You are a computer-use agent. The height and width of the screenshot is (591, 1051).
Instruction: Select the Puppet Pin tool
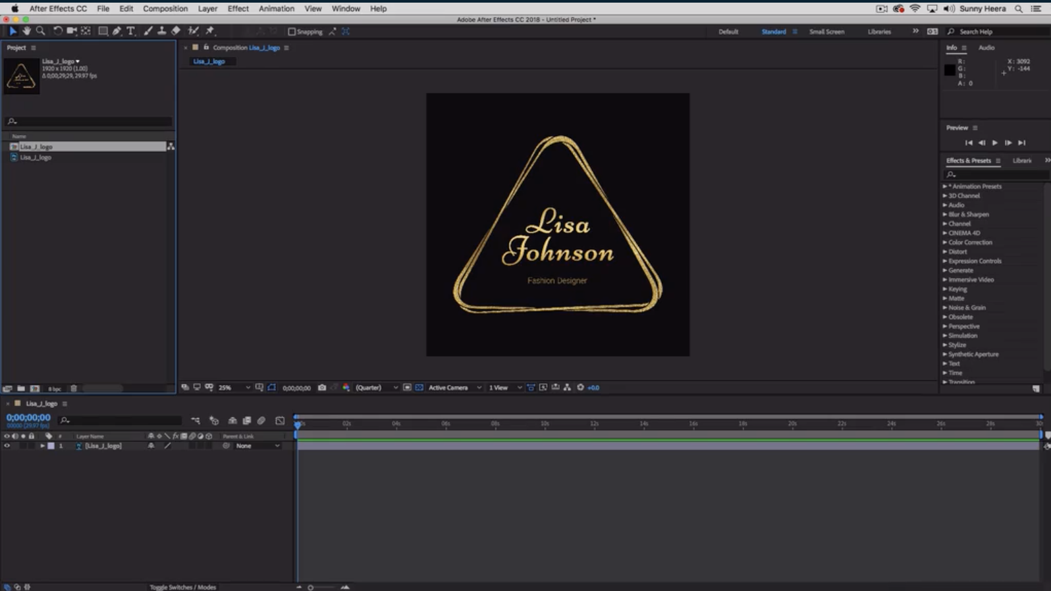(210, 31)
